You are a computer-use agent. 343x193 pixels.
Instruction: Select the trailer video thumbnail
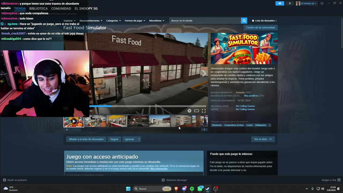click(74, 121)
